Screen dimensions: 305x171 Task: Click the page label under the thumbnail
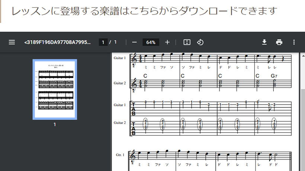pyautogui.click(x=55, y=125)
